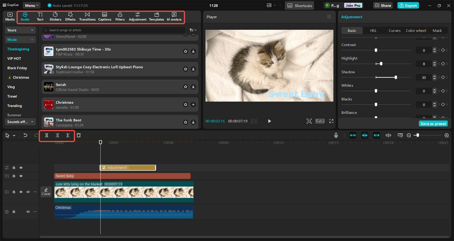Favorite the Swish sound with star icon
This screenshot has width=454, height=241.
pos(186,87)
